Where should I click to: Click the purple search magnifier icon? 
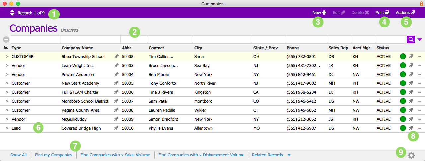pyautogui.click(x=411, y=39)
